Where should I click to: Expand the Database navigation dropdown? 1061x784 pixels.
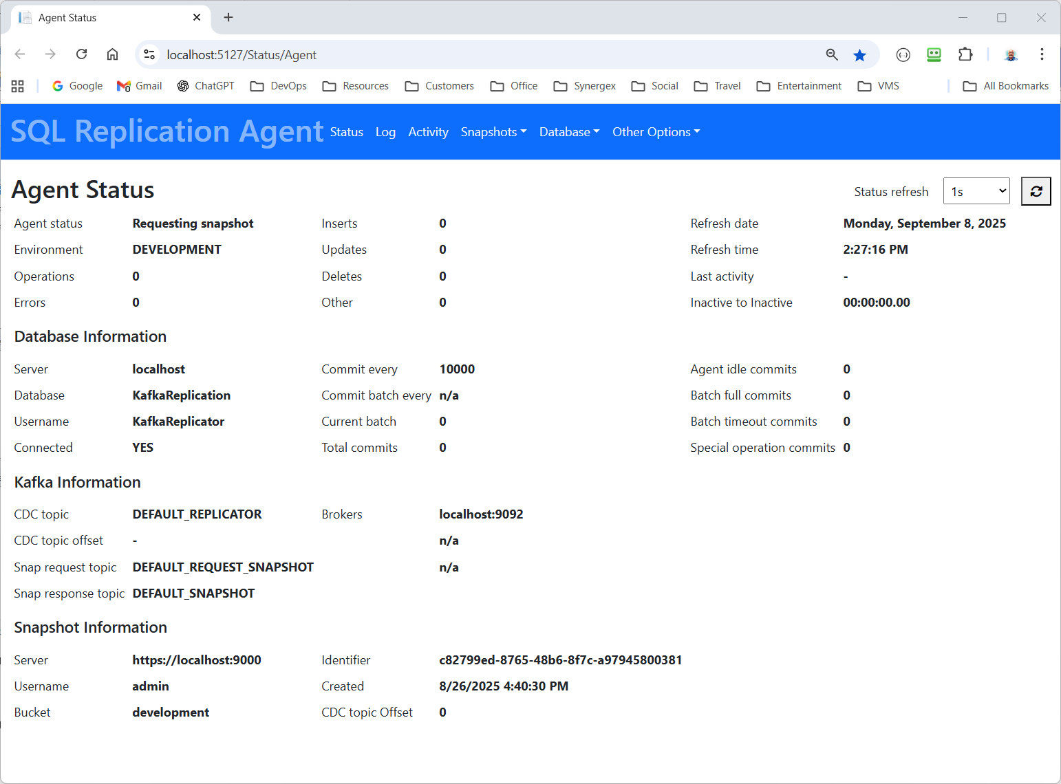569,132
